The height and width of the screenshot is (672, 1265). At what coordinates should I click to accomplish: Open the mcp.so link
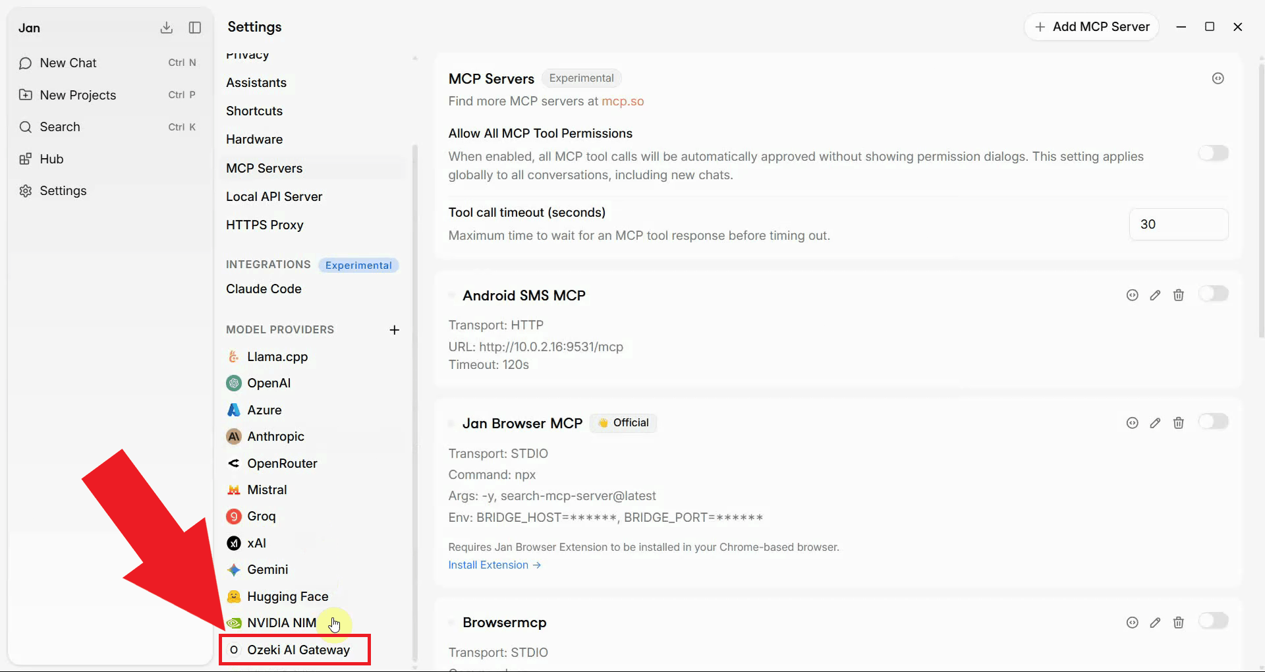pyautogui.click(x=623, y=101)
